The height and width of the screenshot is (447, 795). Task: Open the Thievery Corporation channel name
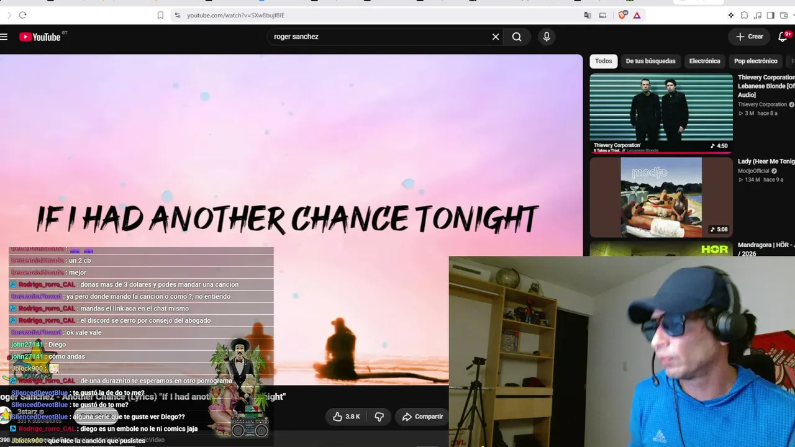(x=762, y=104)
